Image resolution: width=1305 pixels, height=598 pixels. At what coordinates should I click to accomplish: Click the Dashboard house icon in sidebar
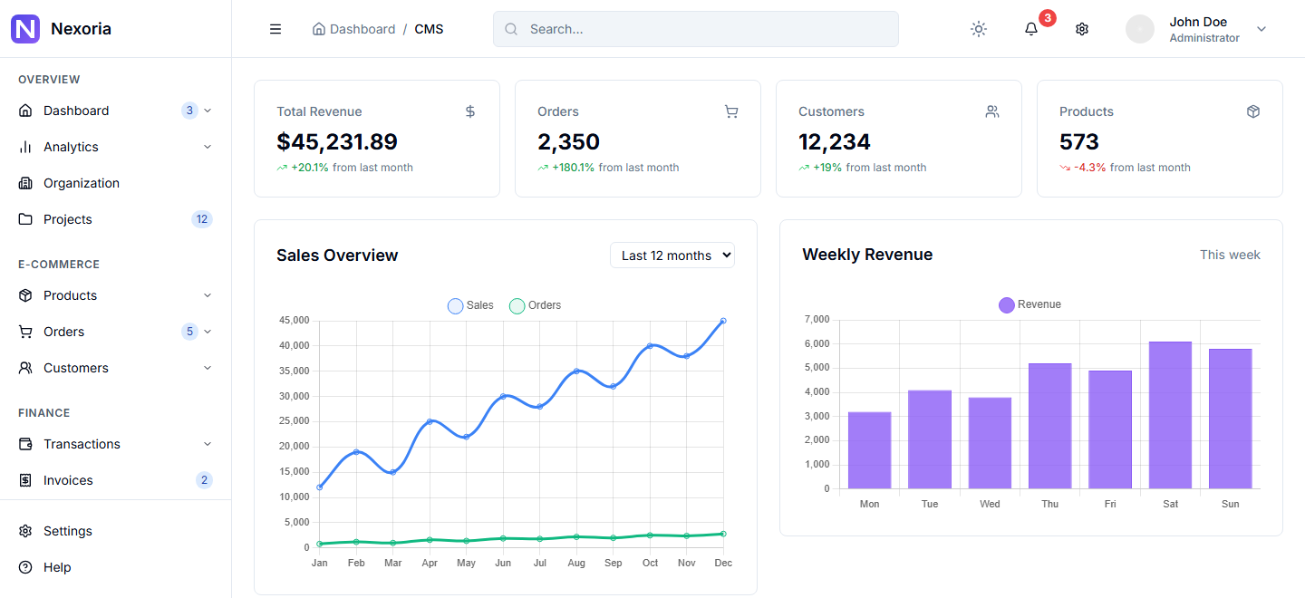(x=25, y=111)
